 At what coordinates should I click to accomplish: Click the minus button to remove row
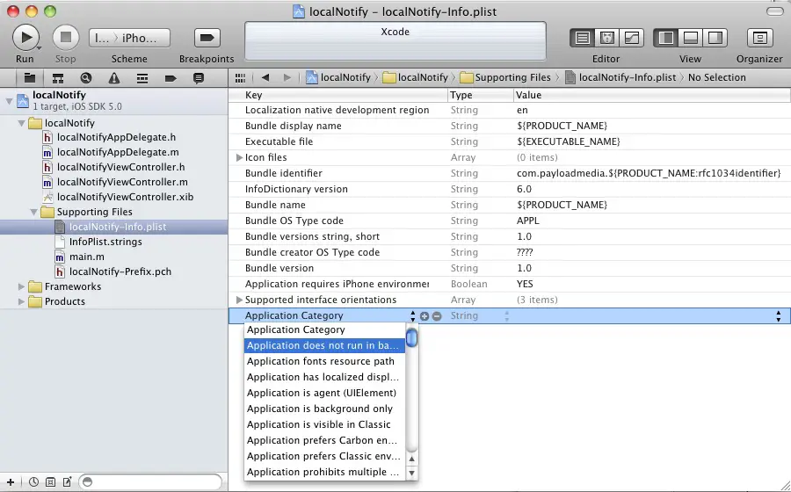(x=437, y=315)
